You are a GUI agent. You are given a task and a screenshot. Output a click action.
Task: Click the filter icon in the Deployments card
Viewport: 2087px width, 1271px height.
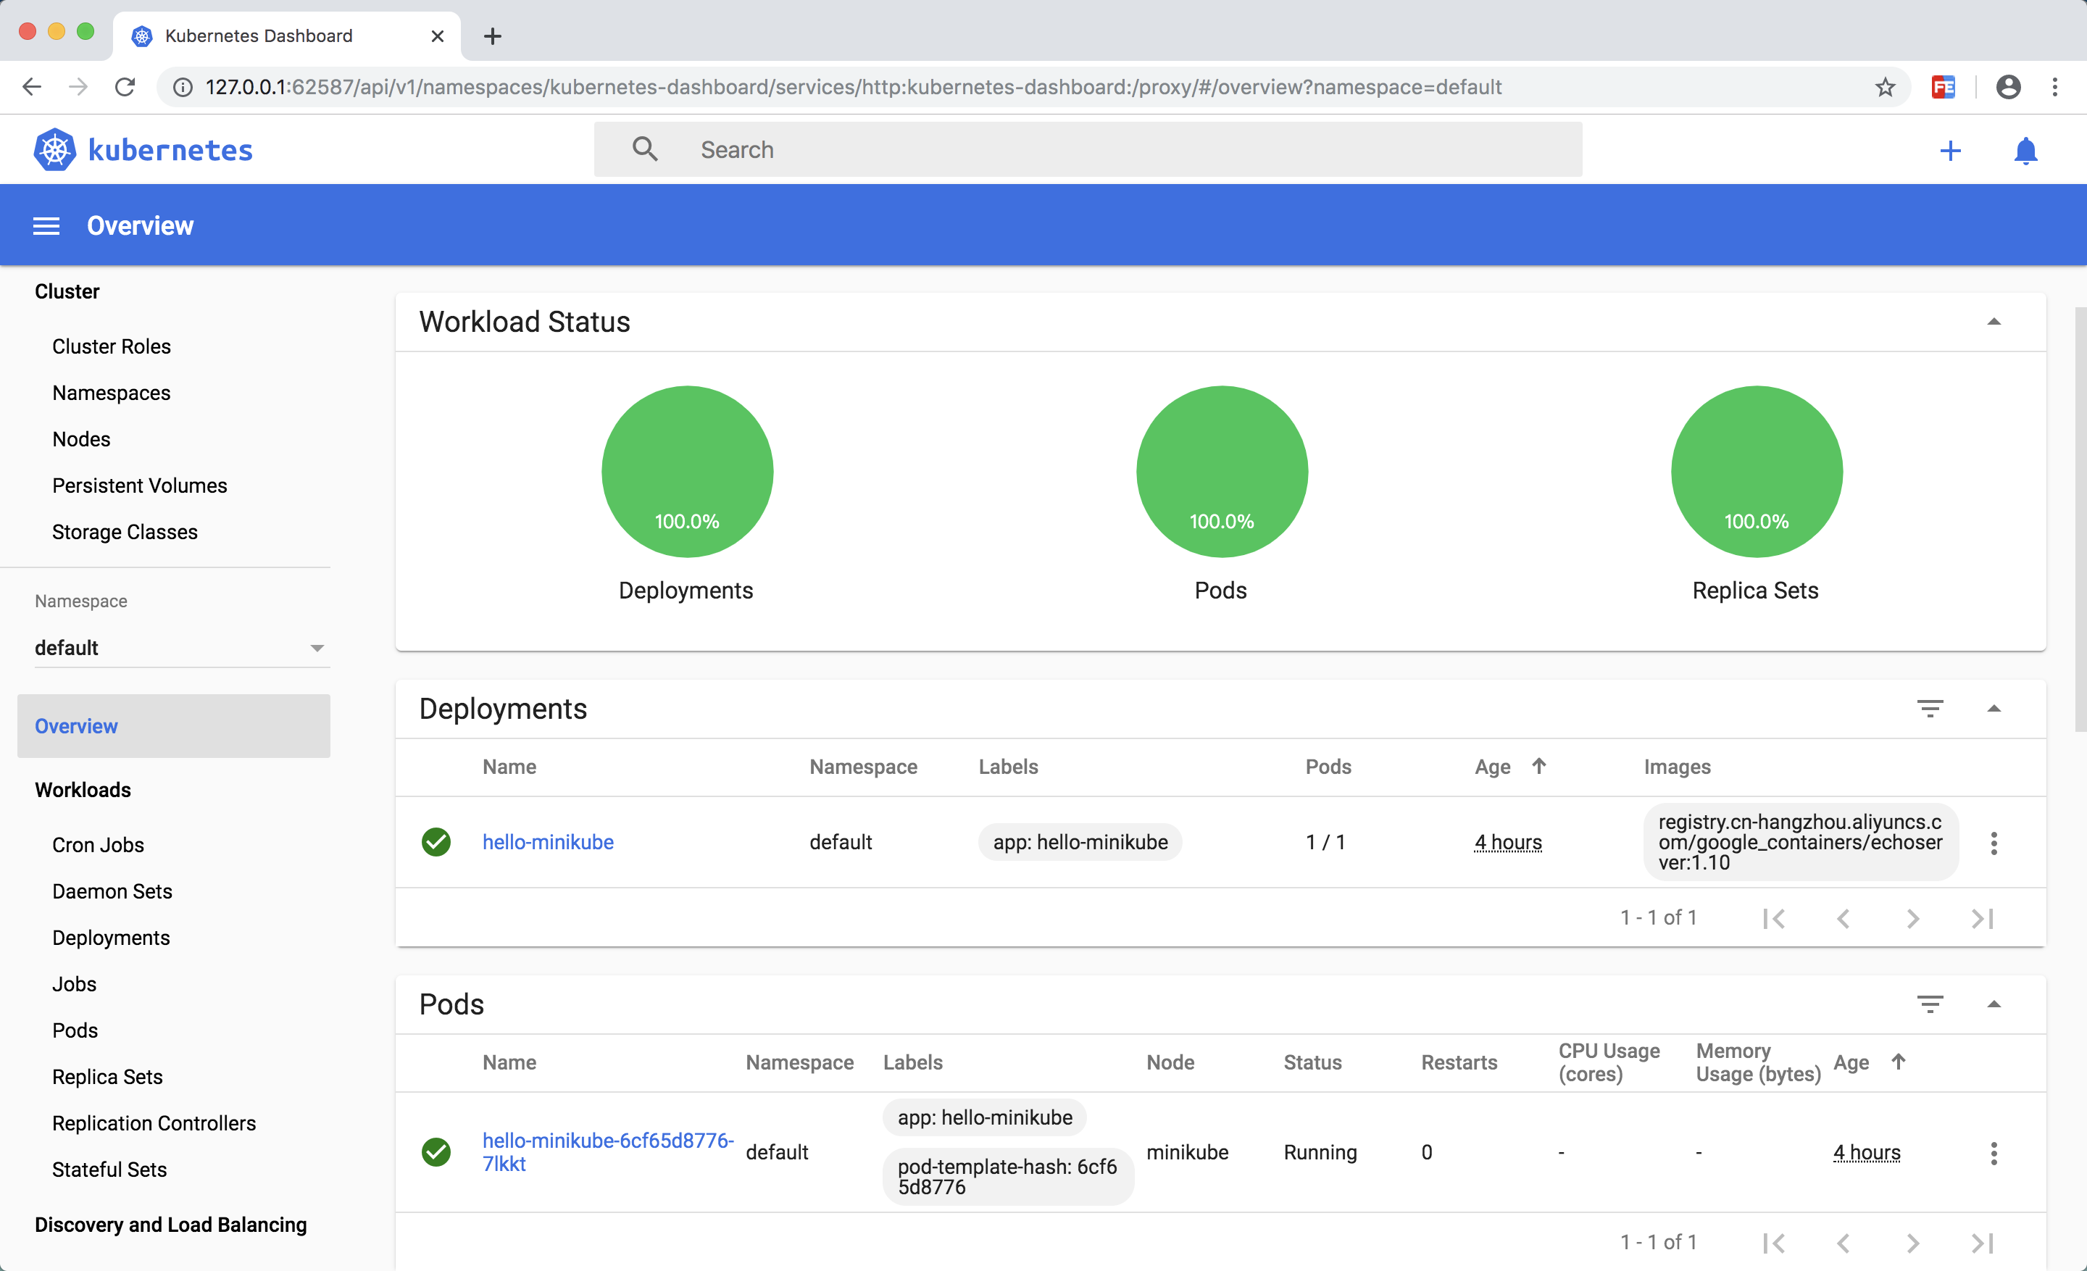pos(1930,709)
